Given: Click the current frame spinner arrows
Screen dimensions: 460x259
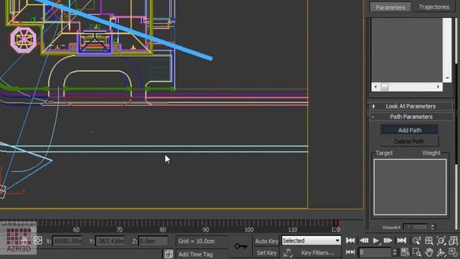Looking at the screenshot, I should [395, 253].
